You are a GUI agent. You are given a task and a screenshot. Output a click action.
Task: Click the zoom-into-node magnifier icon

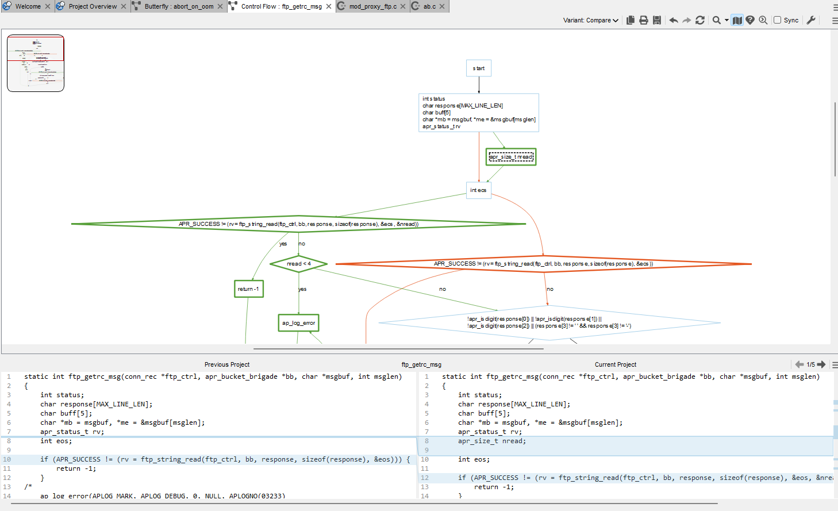tap(763, 20)
